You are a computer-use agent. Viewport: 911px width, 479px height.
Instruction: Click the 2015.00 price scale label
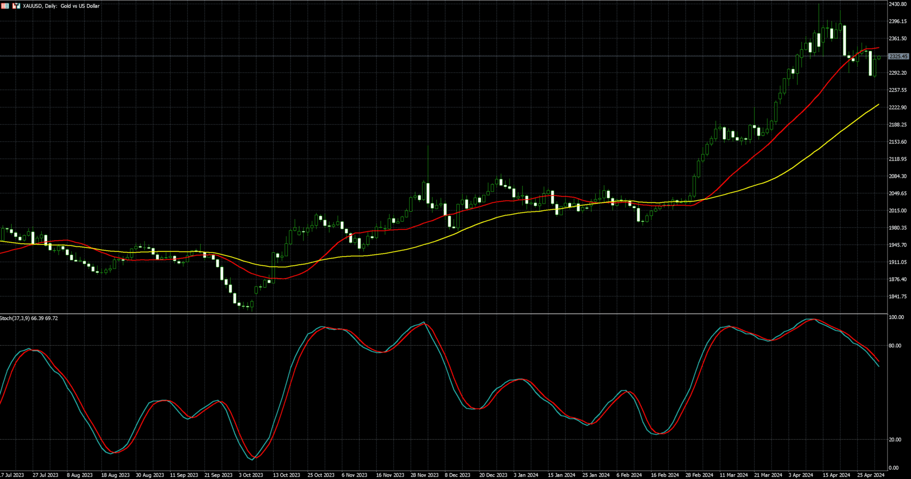pos(898,211)
